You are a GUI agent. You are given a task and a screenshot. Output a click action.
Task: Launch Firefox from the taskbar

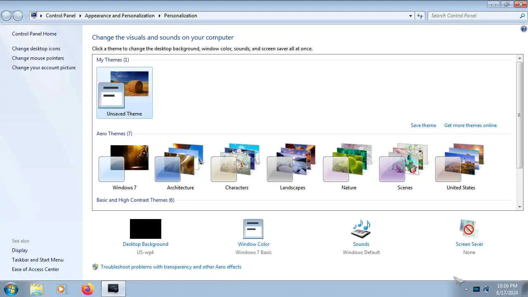coord(87,289)
